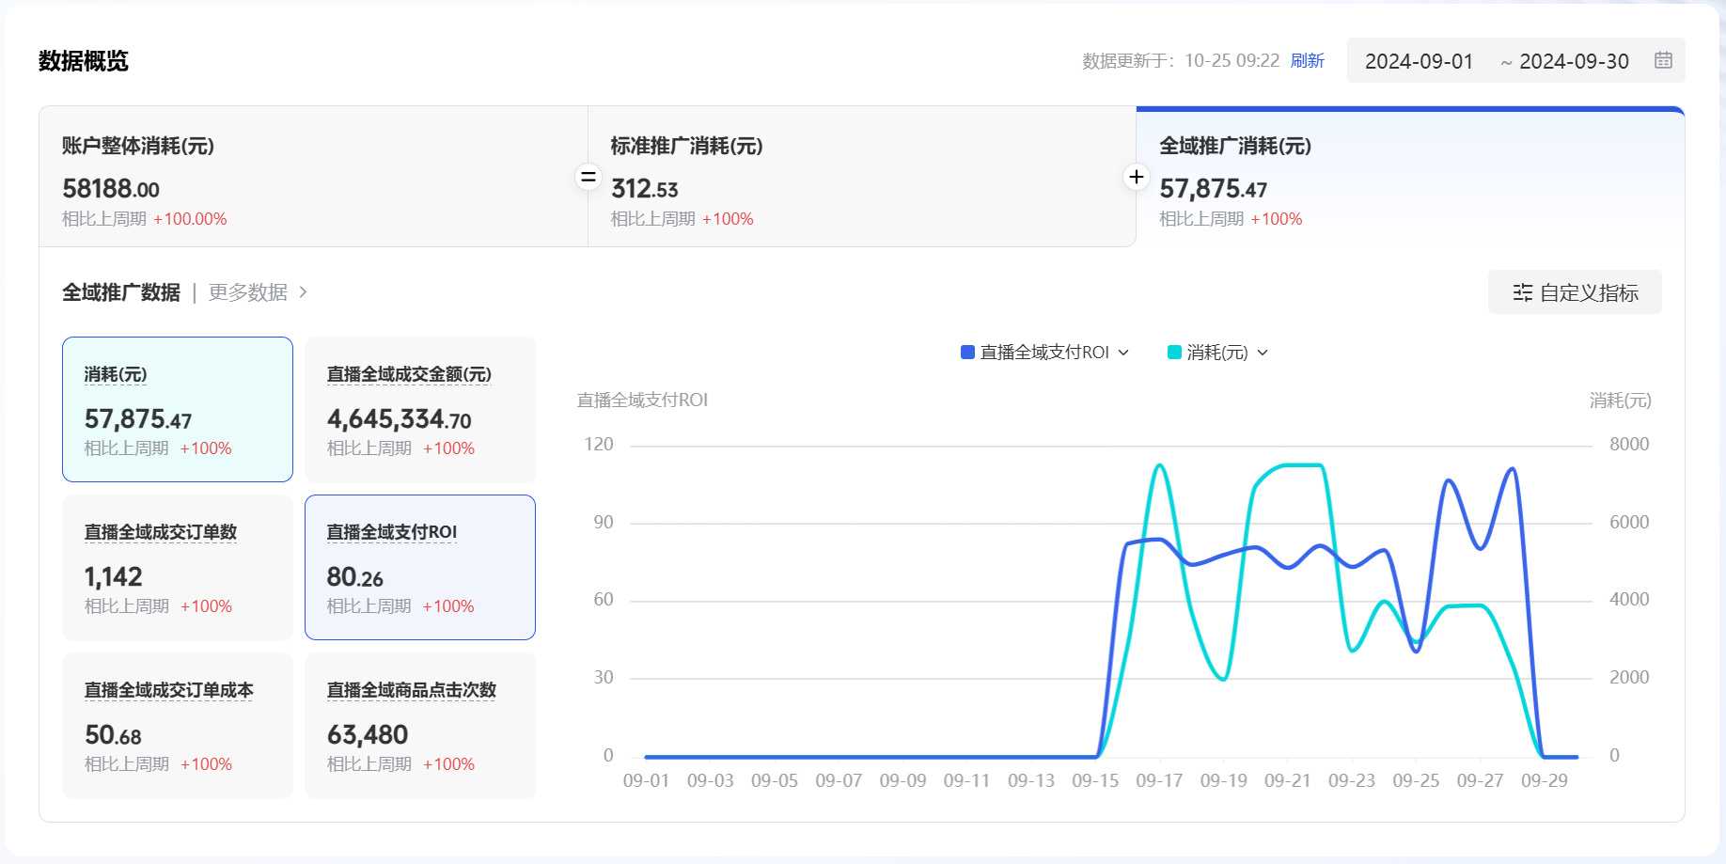Image resolution: width=1726 pixels, height=864 pixels.
Task: Open the 消耗(元) legend dropdown
Action: [1263, 353]
